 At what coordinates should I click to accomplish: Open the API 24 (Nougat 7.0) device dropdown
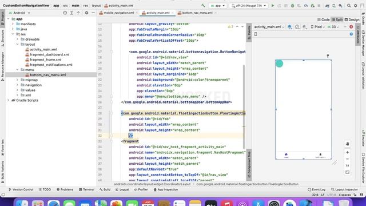[249, 6]
